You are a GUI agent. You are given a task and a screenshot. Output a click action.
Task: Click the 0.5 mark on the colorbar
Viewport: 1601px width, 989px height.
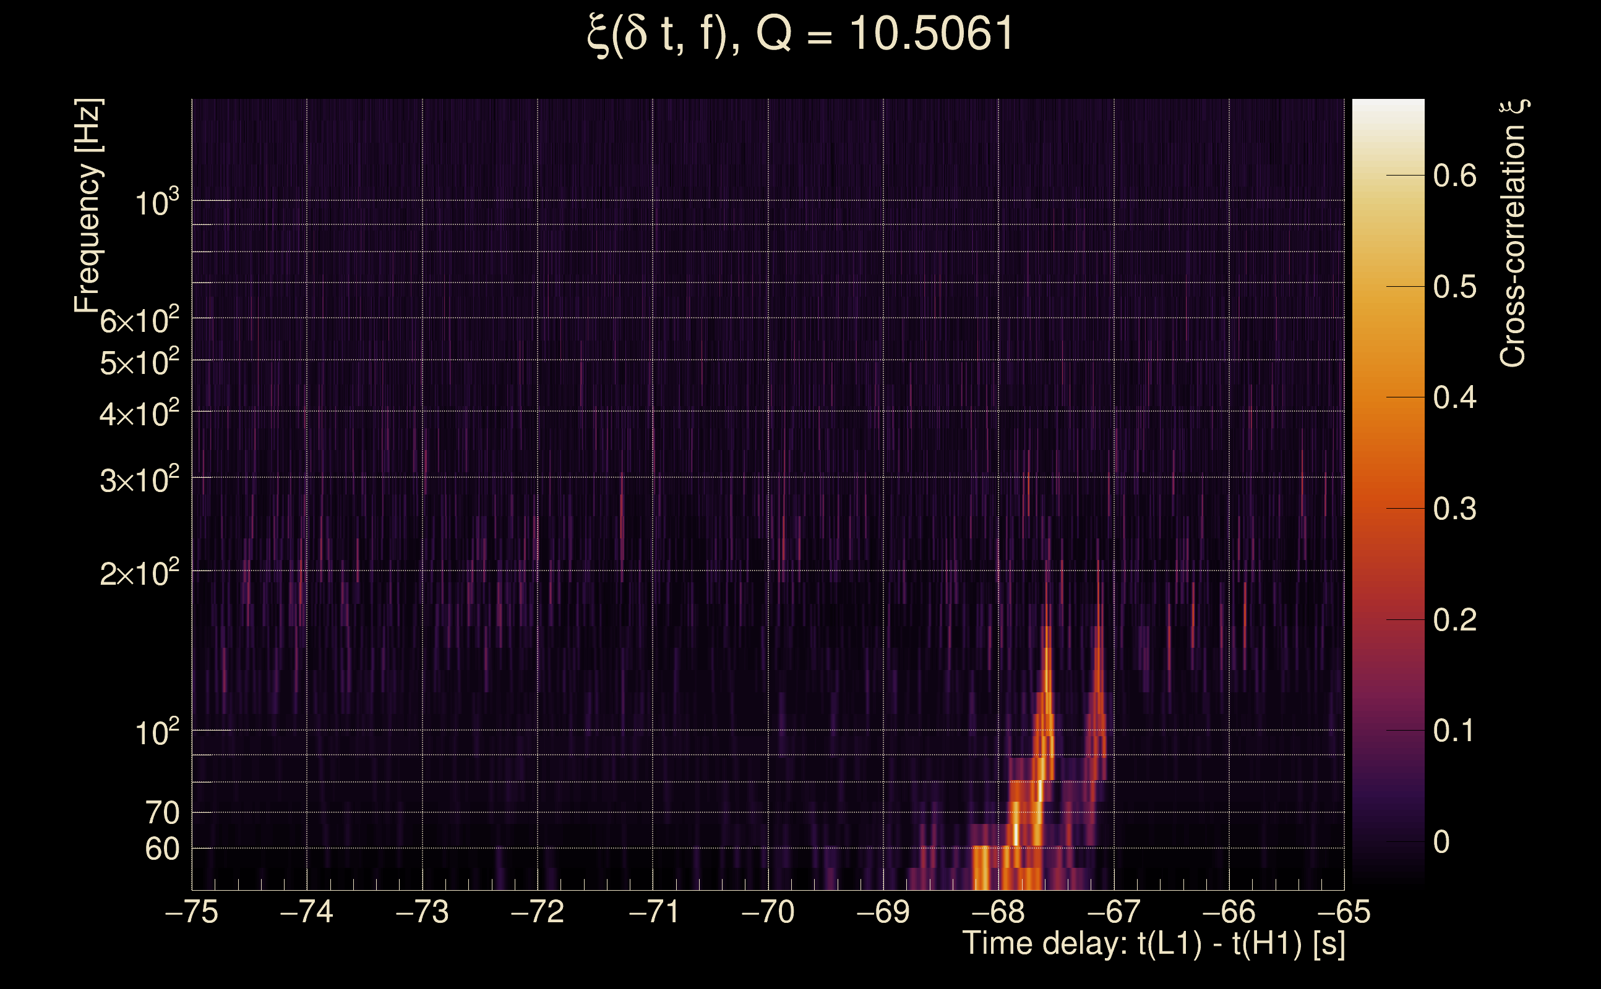pyautogui.click(x=1454, y=287)
